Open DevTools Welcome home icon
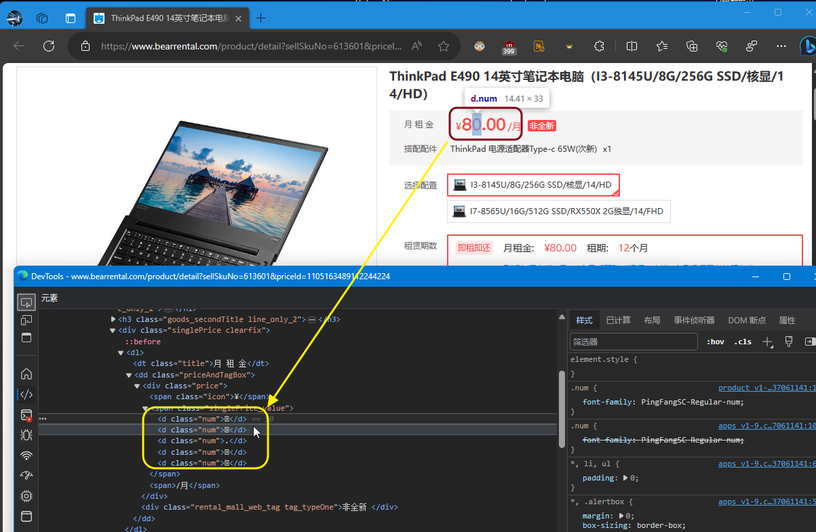This screenshot has width=816, height=532. [26, 373]
